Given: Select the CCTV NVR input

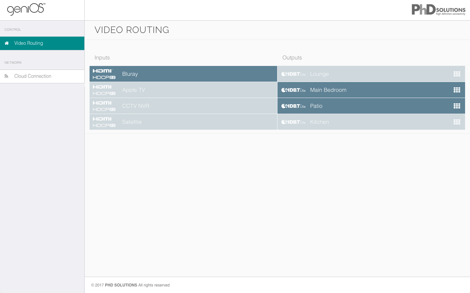Looking at the screenshot, I should click(x=183, y=106).
